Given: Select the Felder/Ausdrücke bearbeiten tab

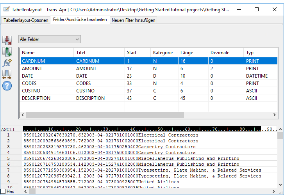Looking at the screenshot, I should [80, 20].
